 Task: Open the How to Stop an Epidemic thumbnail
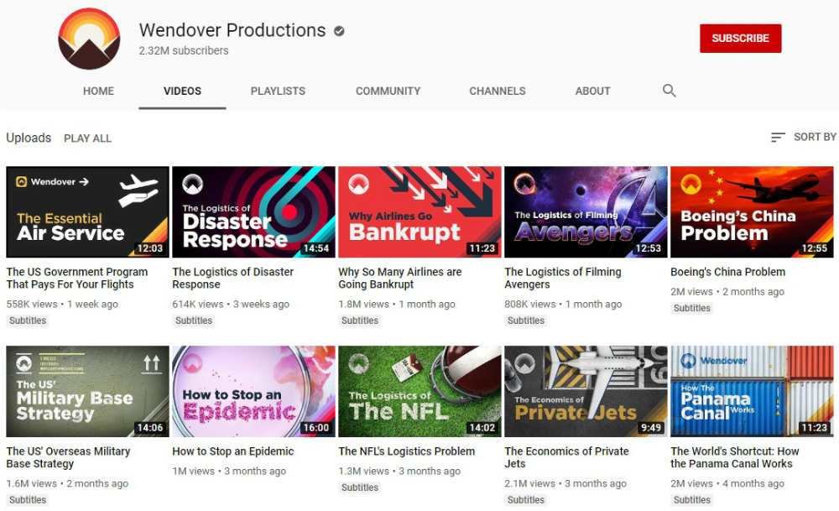pos(253,391)
